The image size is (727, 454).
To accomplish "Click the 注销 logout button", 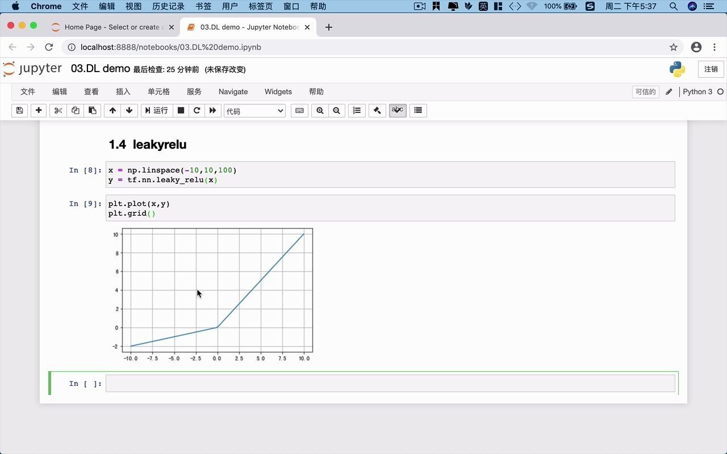I will coord(711,69).
